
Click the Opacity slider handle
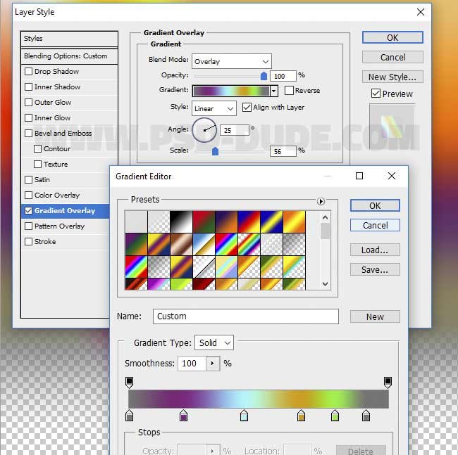pos(264,76)
